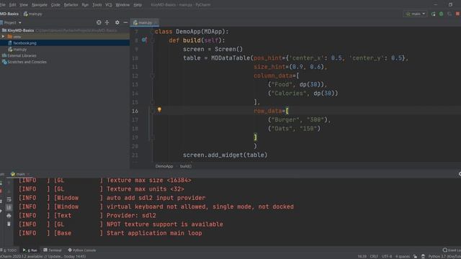Click the collapse all icon in Project panel
The height and width of the screenshot is (259, 461).
pos(107,22)
